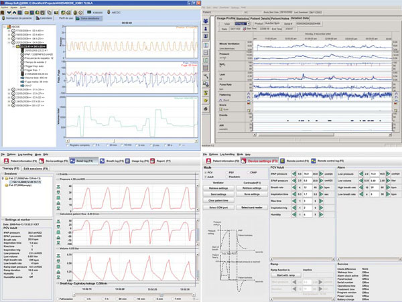Click the Serial # field in top-right window

308,23
